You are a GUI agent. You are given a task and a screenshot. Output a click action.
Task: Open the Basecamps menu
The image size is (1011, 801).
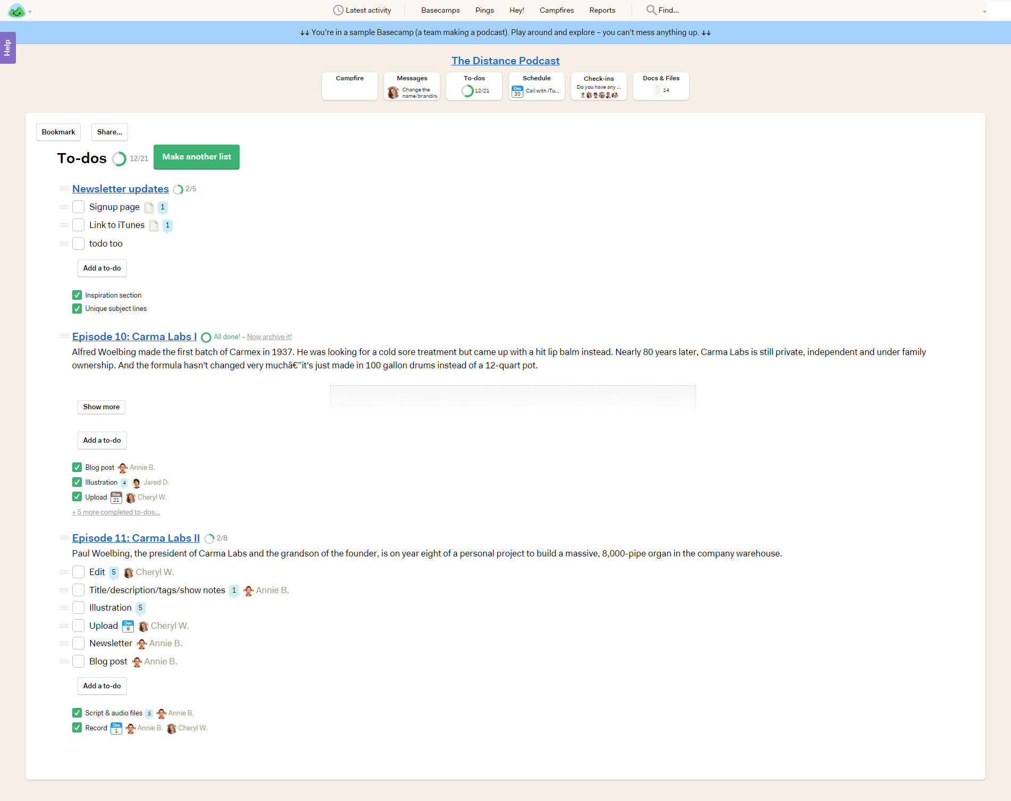[x=440, y=10]
